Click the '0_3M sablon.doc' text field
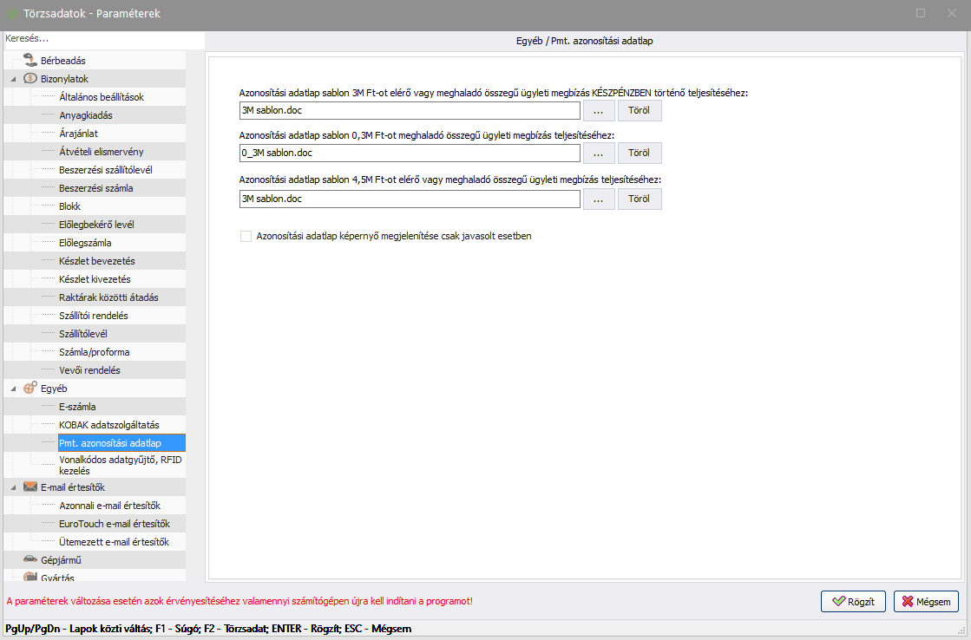Image resolution: width=971 pixels, height=640 pixels. tap(409, 153)
